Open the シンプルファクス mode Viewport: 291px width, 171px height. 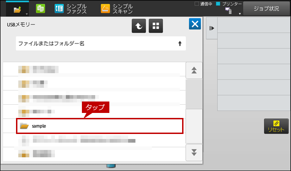point(70,9)
